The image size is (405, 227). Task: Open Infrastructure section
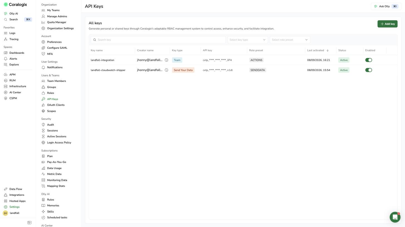[15, 86]
